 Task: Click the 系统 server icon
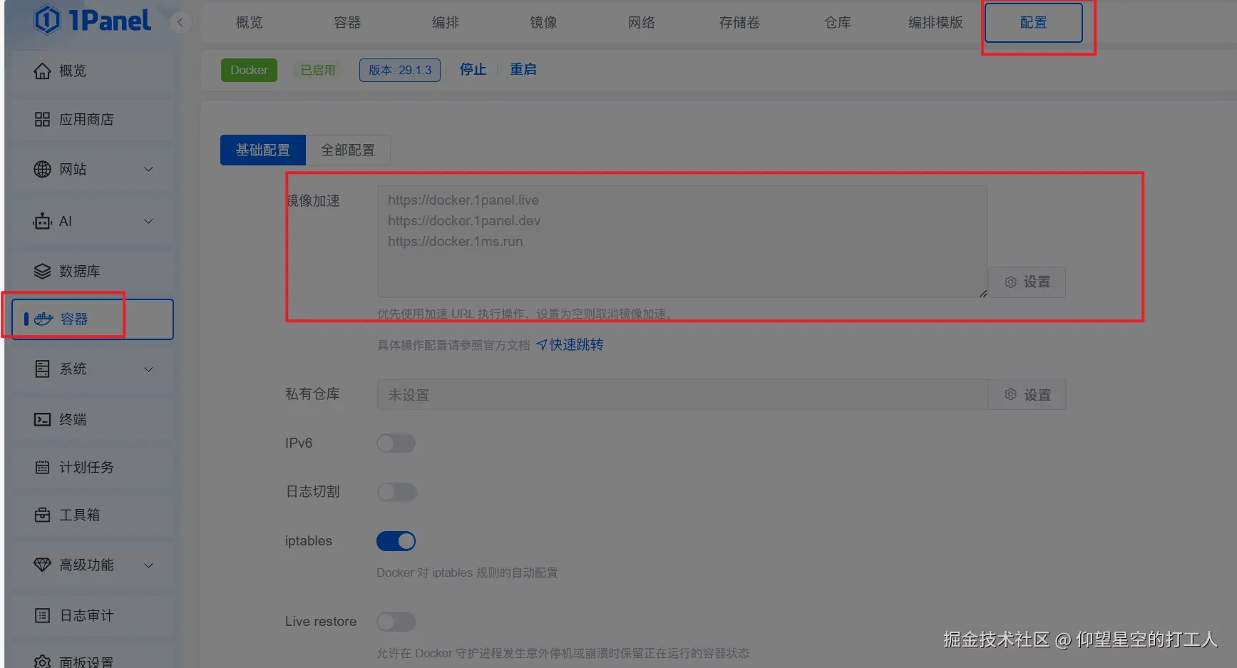coord(43,369)
